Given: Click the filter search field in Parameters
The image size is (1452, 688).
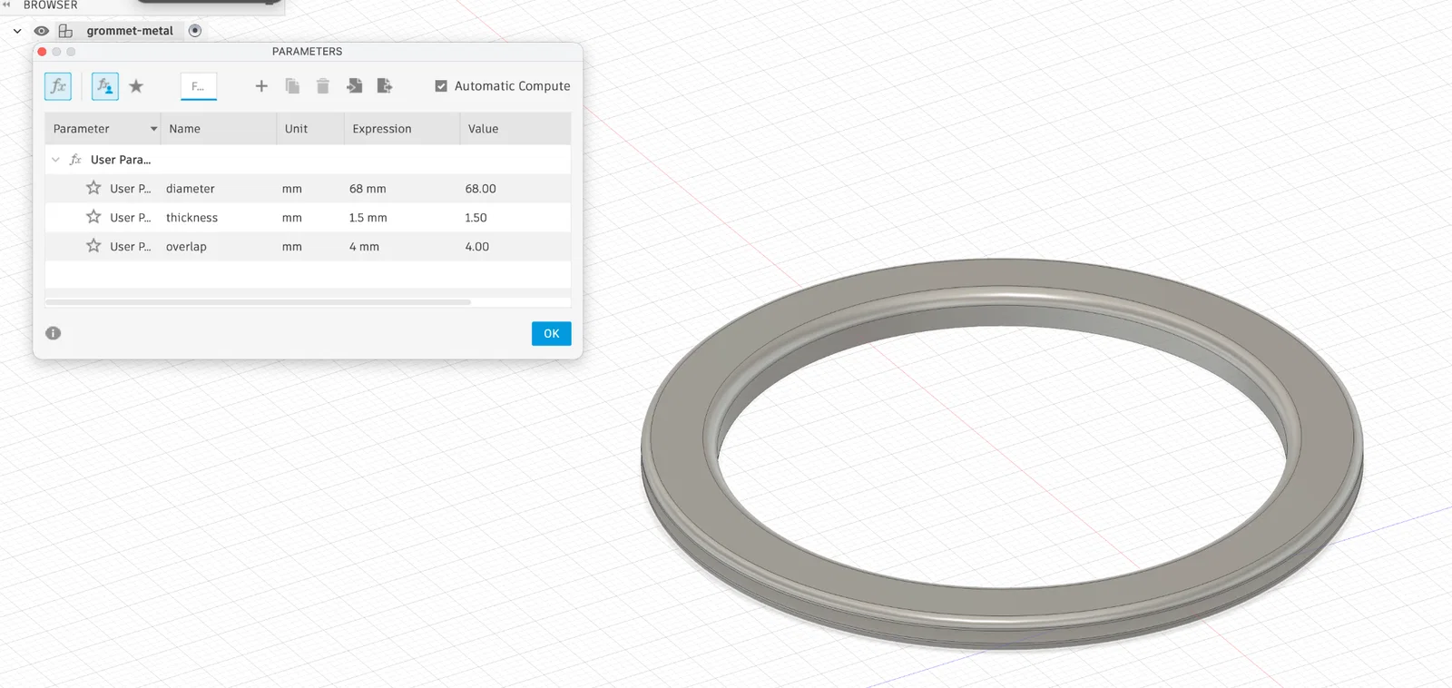Looking at the screenshot, I should (x=199, y=86).
